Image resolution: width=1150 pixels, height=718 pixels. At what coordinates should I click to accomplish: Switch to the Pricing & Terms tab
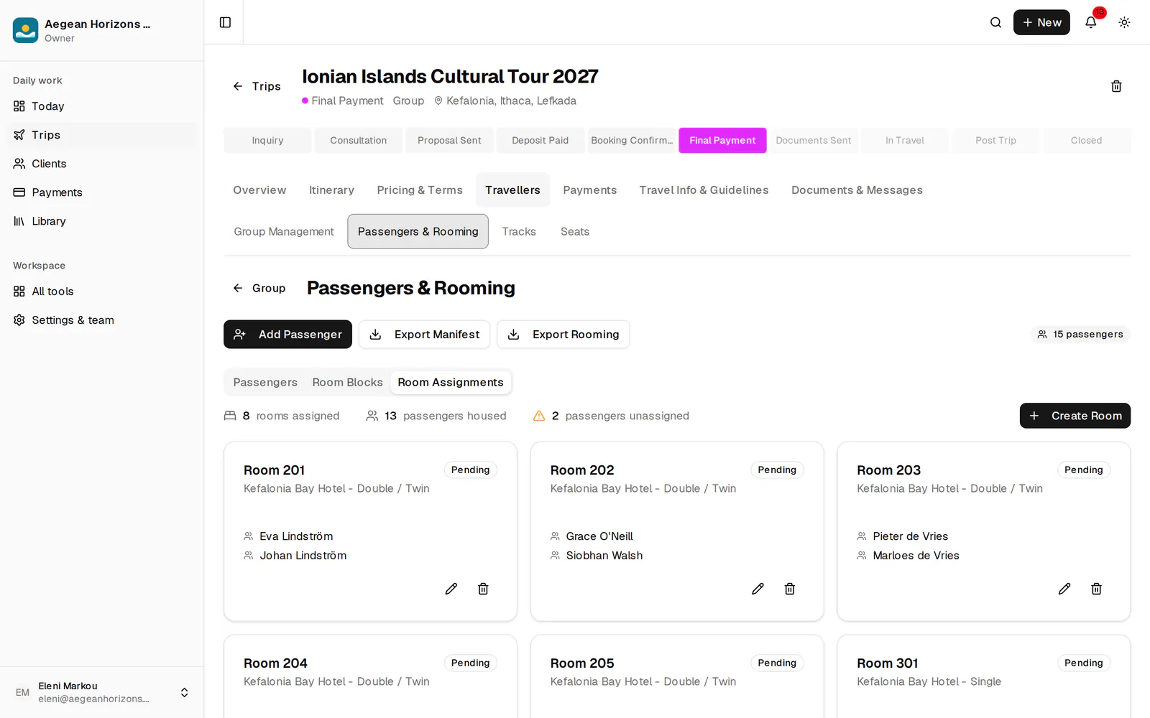point(420,190)
